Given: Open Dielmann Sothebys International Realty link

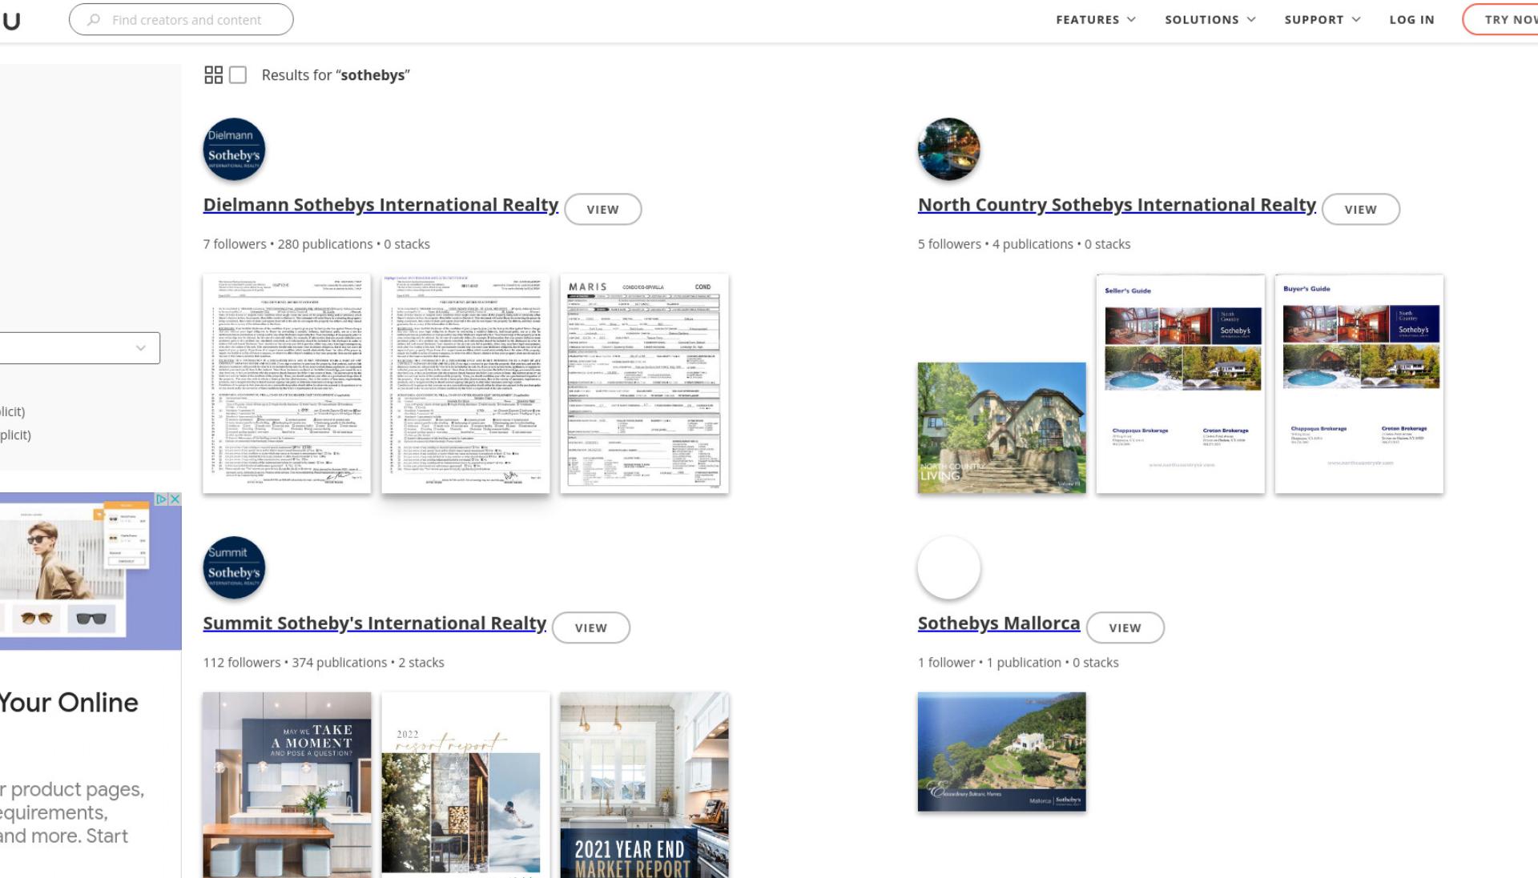Looking at the screenshot, I should pyautogui.click(x=380, y=205).
